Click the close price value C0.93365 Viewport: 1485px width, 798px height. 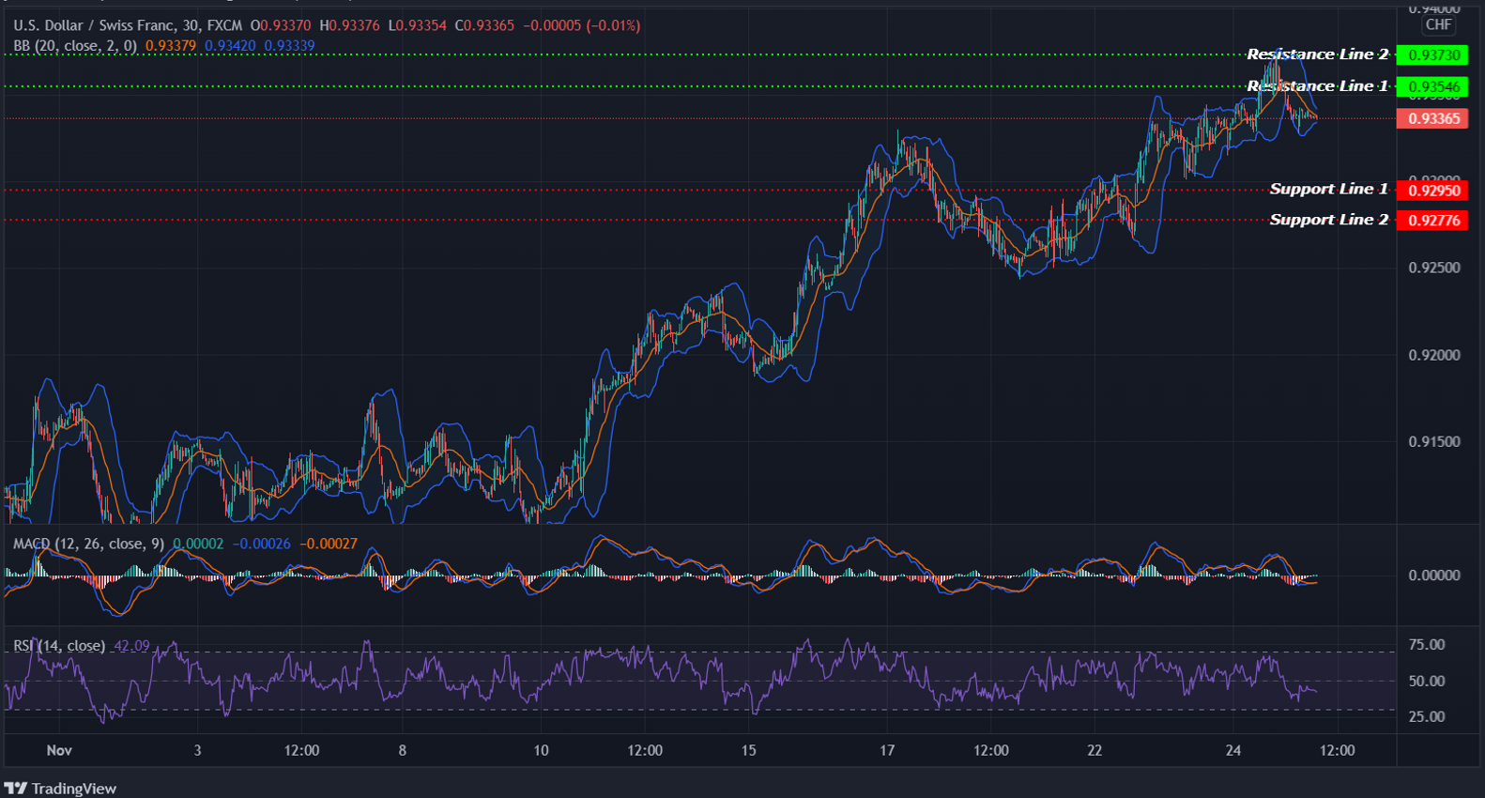click(484, 25)
